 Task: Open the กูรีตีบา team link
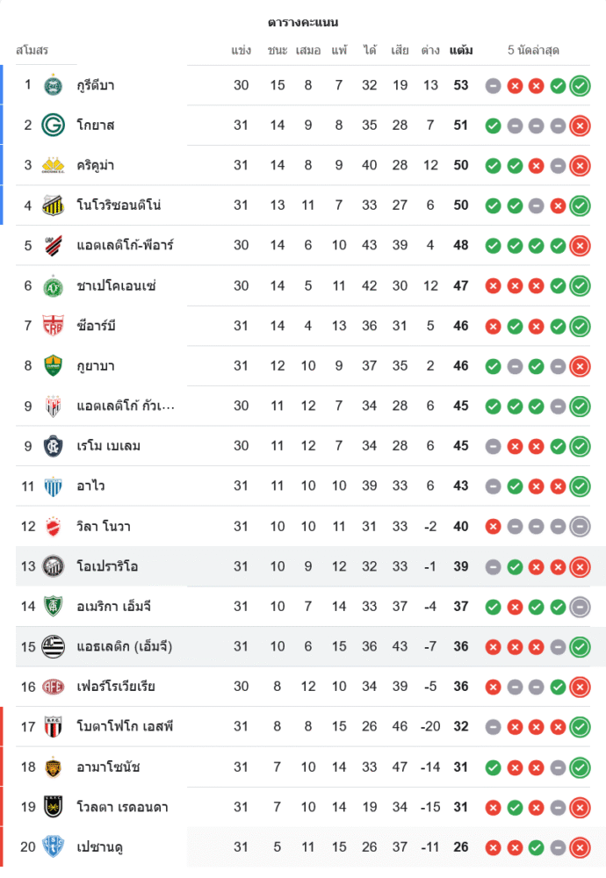[96, 85]
